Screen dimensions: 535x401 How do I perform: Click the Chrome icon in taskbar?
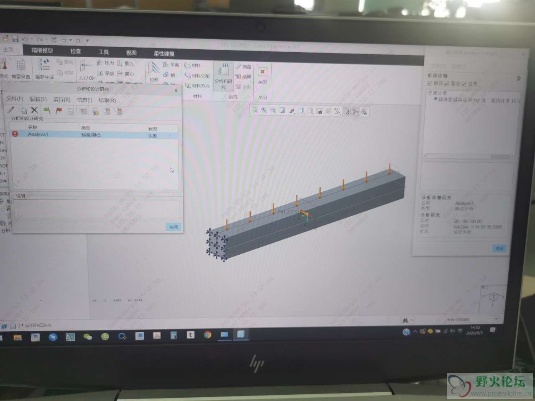207,335
